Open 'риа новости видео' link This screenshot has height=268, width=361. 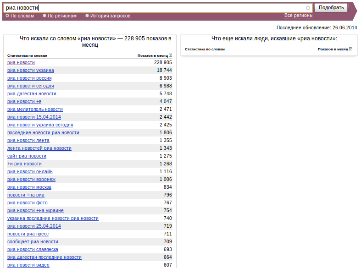(x=28, y=265)
